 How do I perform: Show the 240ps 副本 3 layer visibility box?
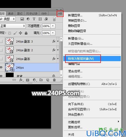(1, 41)
